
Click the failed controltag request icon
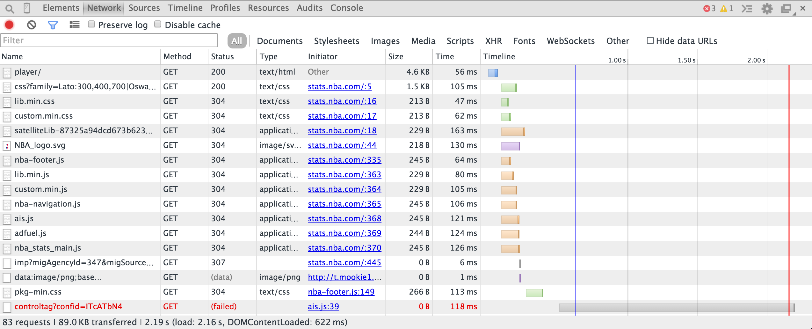coord(7,307)
